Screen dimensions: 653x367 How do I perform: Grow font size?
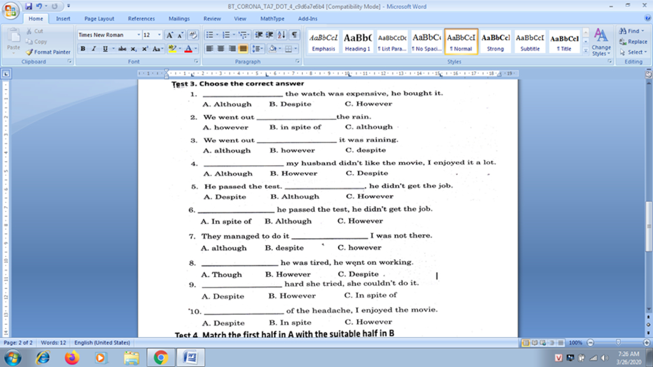click(170, 35)
